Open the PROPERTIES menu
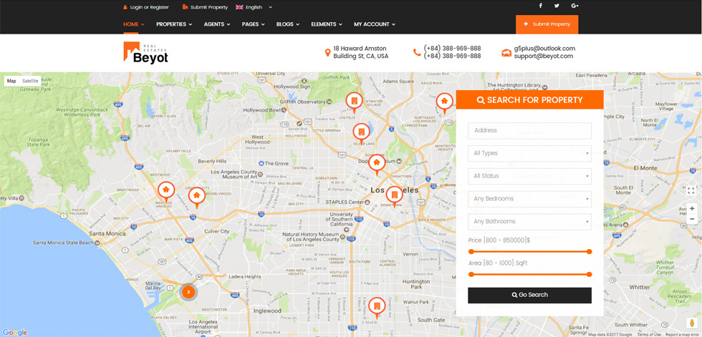This screenshot has height=337, width=702. 174,24
